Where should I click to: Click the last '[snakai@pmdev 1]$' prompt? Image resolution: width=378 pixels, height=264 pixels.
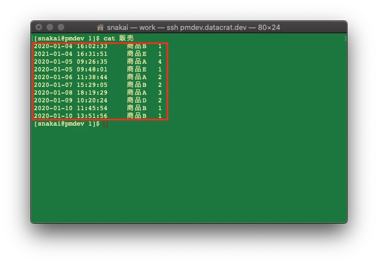click(x=67, y=123)
